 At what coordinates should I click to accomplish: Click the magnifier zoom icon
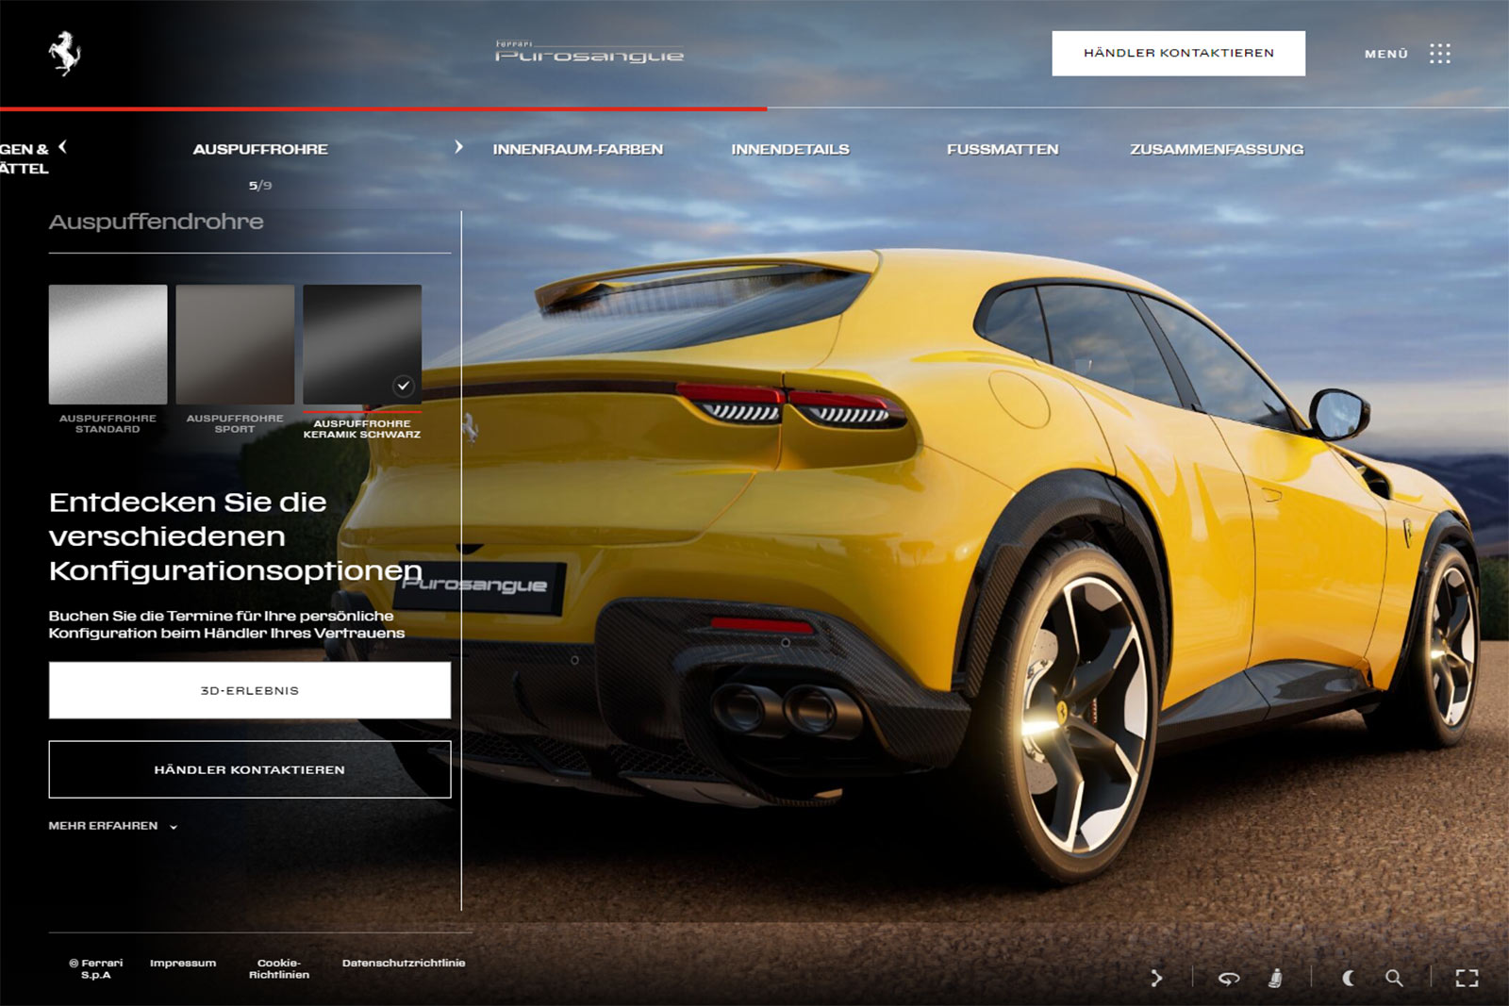[1394, 978]
